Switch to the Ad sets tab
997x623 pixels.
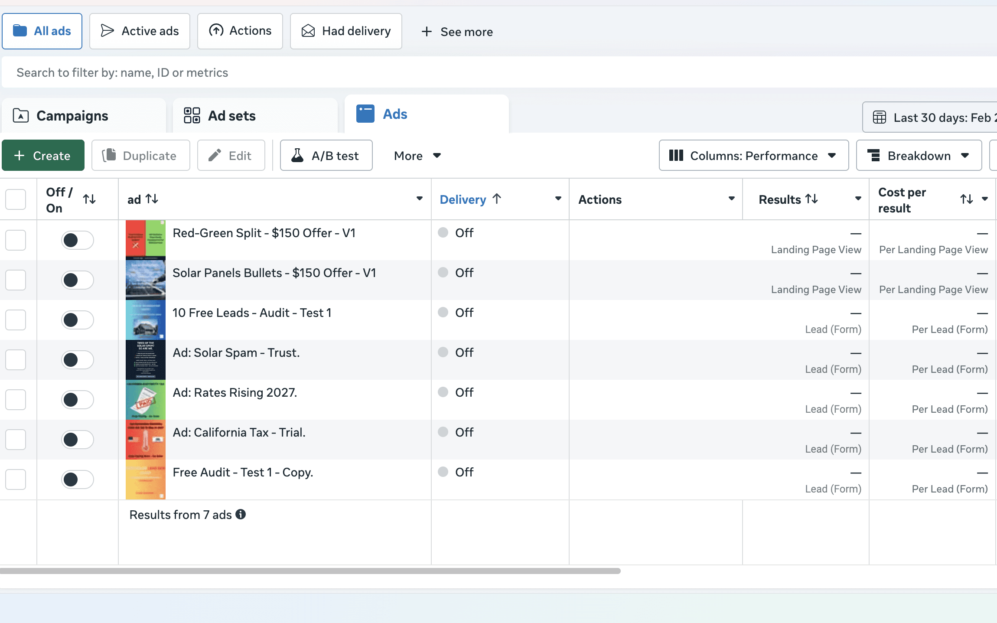tap(232, 116)
